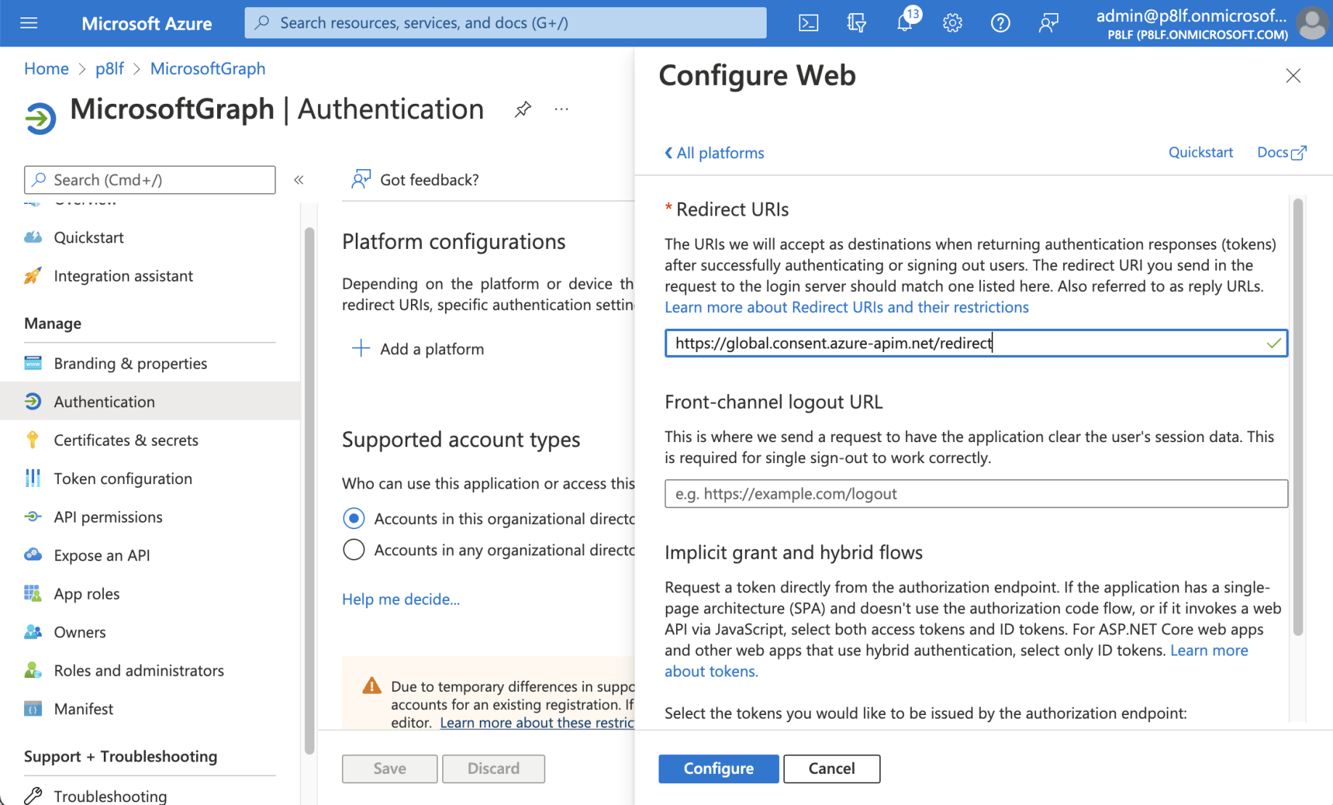Open the portal hamburger menu

(x=29, y=23)
